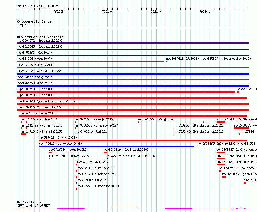Select nsv4263109 (gnomADStructuralVariants) label
The height and width of the screenshot is (212, 257).
(49, 101)
